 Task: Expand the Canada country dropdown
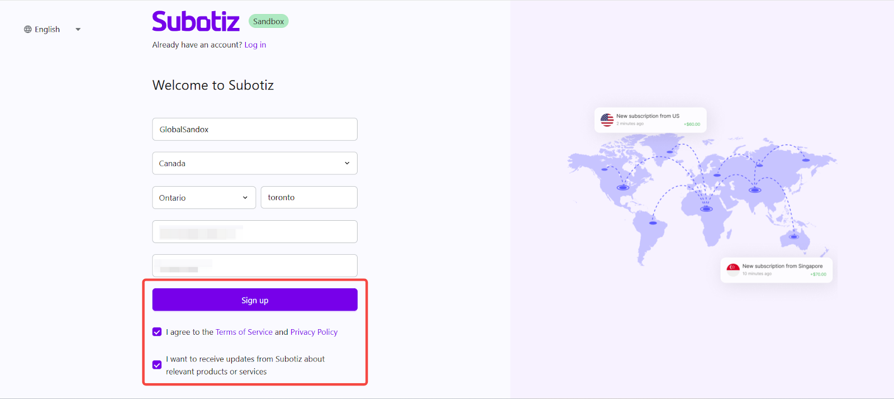click(255, 163)
